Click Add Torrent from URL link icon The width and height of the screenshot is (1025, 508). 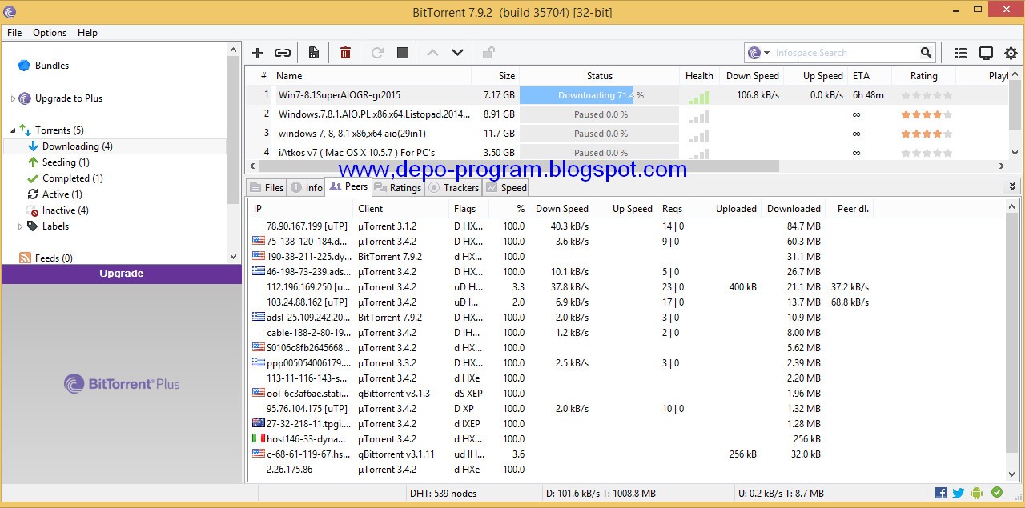(x=283, y=53)
